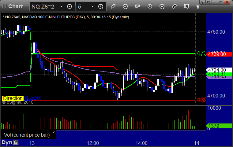Share chart via Twitter bird icon
The width and height of the screenshot is (233, 147).
click(x=198, y=6)
